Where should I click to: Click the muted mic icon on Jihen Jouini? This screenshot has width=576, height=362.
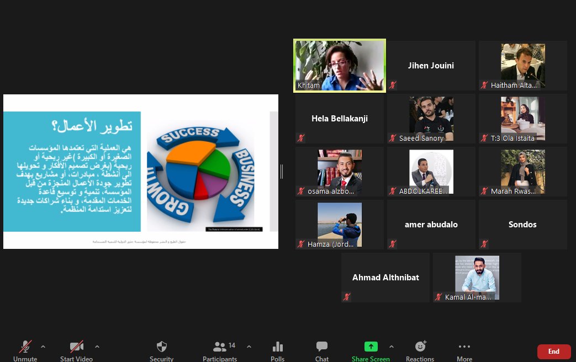click(x=393, y=85)
